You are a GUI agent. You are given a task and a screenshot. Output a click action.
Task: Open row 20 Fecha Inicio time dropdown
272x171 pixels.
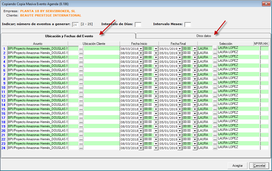(x=156, y=131)
